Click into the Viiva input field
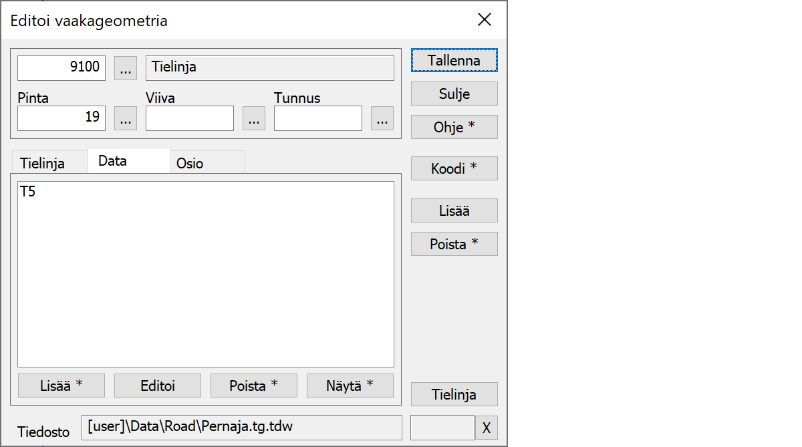Image resolution: width=802 pixels, height=447 pixels. click(190, 118)
